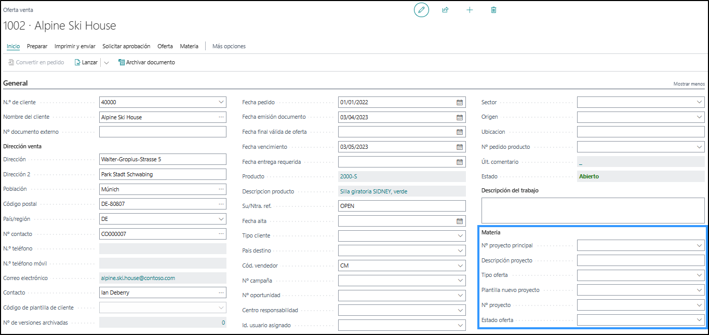The image size is (709, 335).
Task: Expand the Nº proyecto dropdown
Action: coord(699,305)
